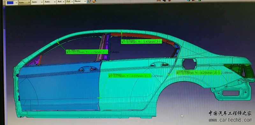The width and height of the screenshot is (255, 125).
Task: Select the Painter brush icon
Action: 89,1
